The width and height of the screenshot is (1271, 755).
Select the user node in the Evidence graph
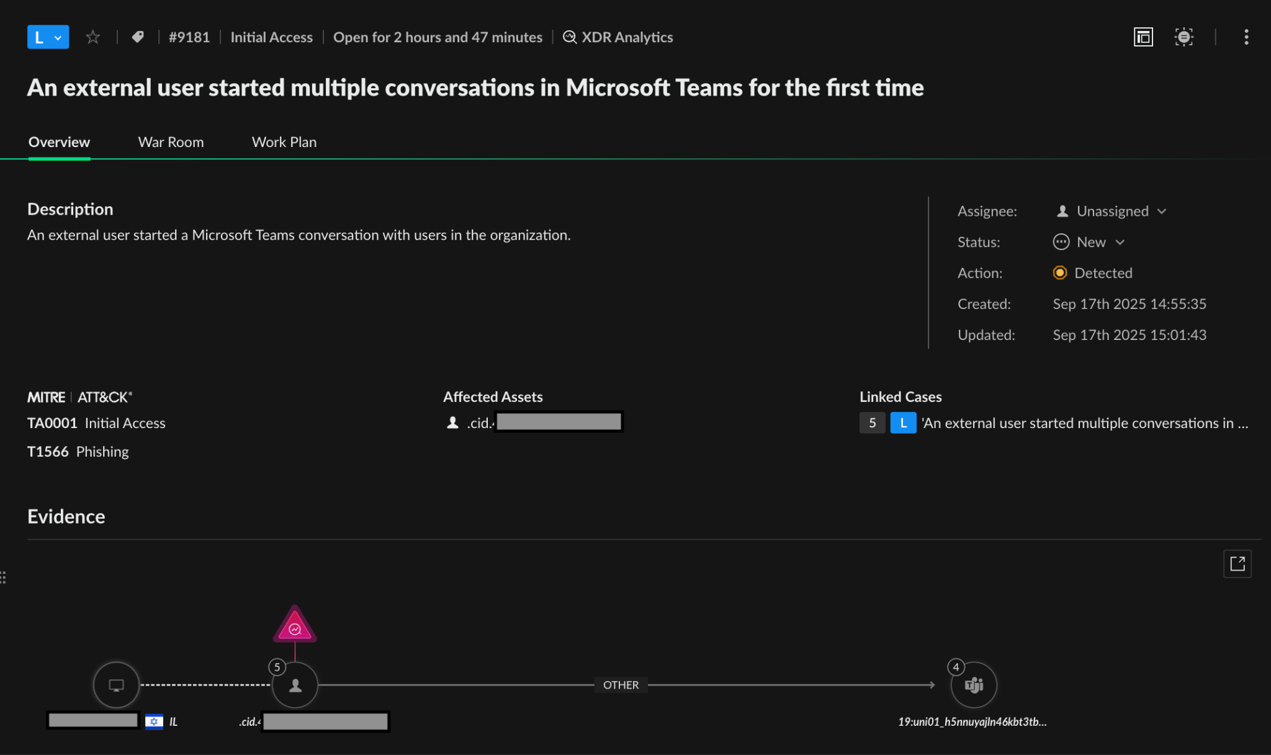click(x=294, y=684)
